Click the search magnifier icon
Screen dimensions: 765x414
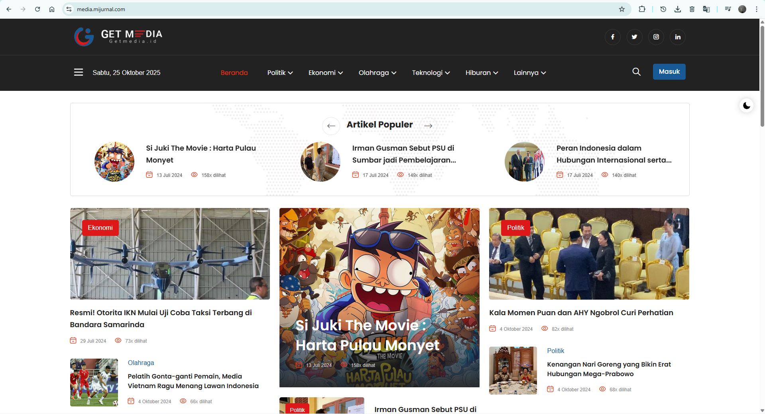(x=637, y=72)
